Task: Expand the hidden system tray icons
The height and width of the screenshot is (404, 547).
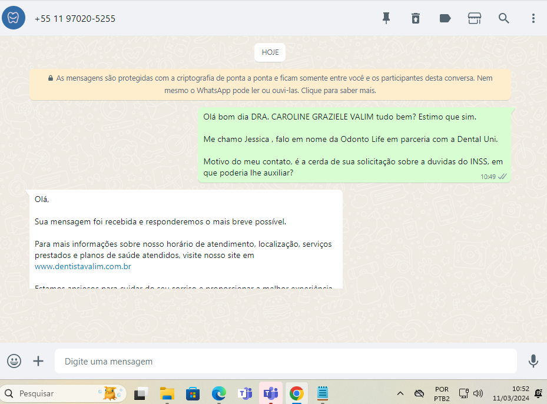Action: coord(400,393)
